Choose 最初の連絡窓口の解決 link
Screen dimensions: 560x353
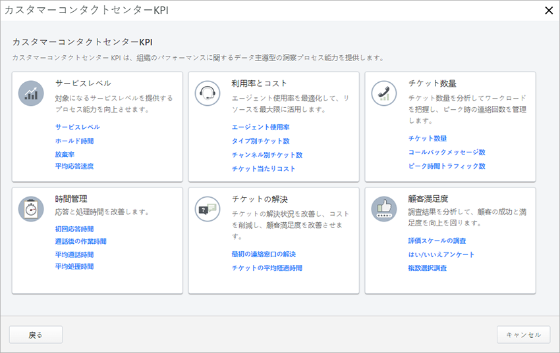[x=264, y=254]
